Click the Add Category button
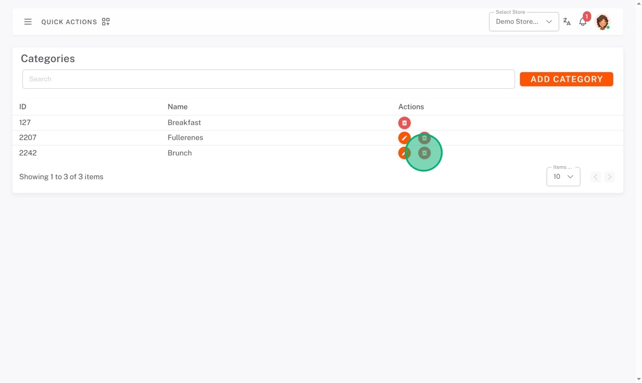642x383 pixels. [566, 79]
